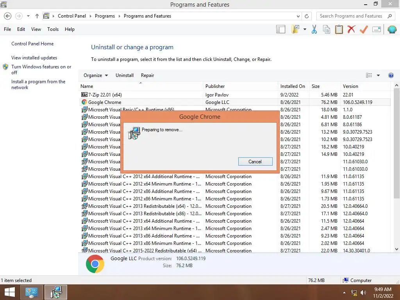Click the orange checkmark Properties toolbar icon
The image size is (400, 300).
364,29
